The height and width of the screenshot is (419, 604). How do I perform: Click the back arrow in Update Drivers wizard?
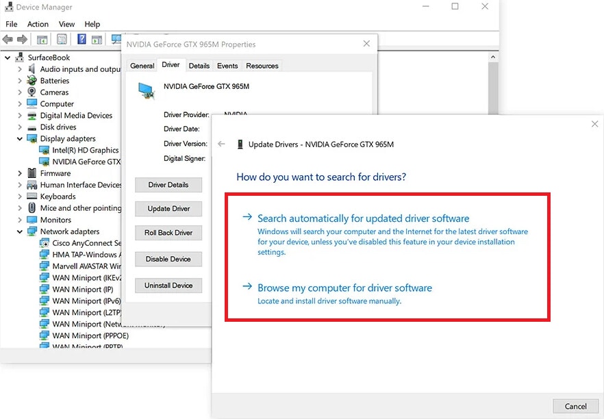pos(220,144)
